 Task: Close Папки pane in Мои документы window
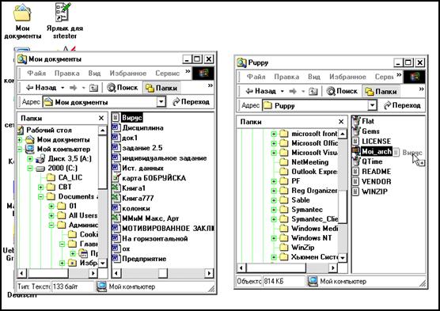pyautogui.click(x=101, y=118)
